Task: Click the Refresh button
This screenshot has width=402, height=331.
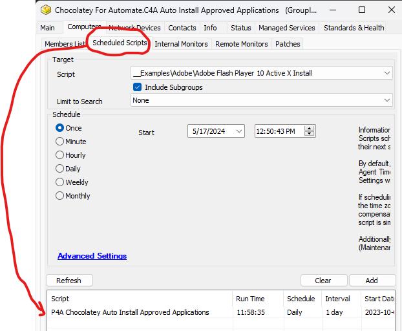Action: click(69, 281)
